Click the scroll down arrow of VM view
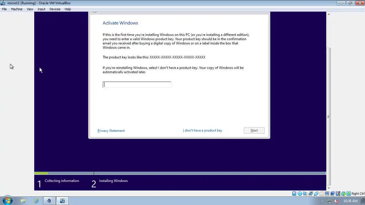 [x=328, y=188]
